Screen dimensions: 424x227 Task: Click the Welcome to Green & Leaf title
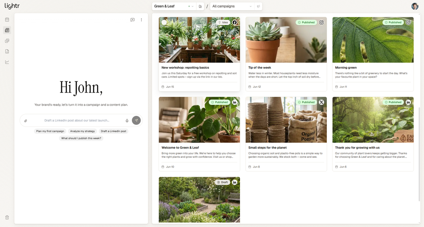pos(180,148)
